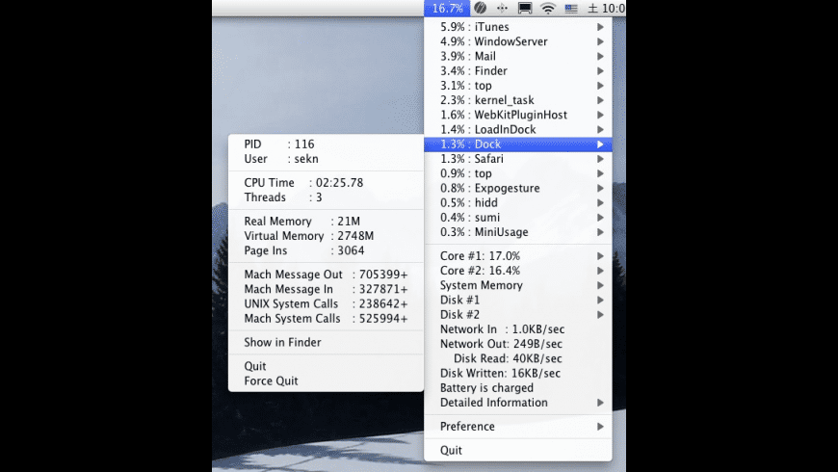Choose Quit in the Dock submenu

pos(326,366)
